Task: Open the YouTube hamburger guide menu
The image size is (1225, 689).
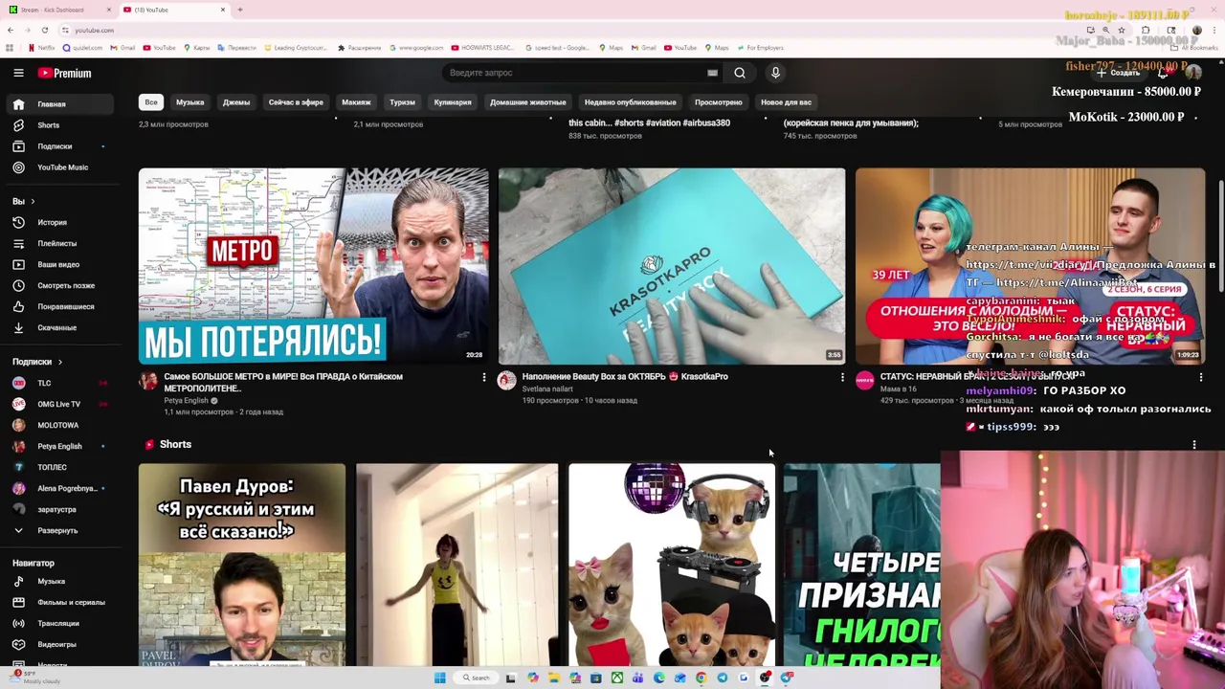Action: 18,73
